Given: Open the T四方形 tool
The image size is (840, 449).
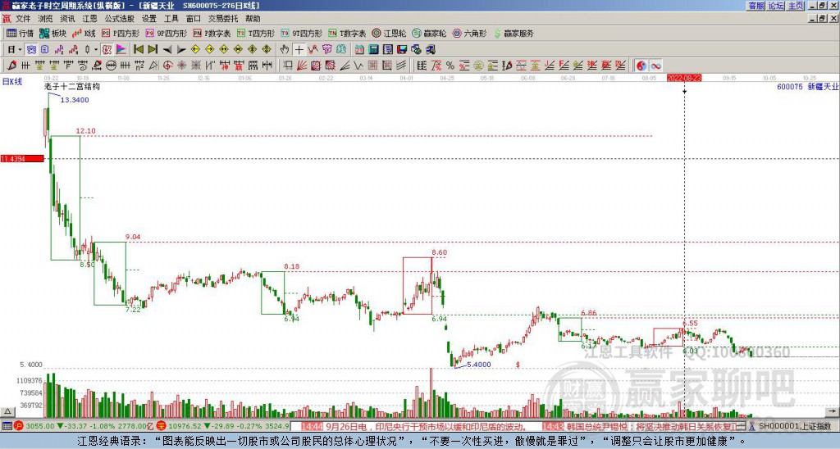Looking at the screenshot, I should click(256, 33).
